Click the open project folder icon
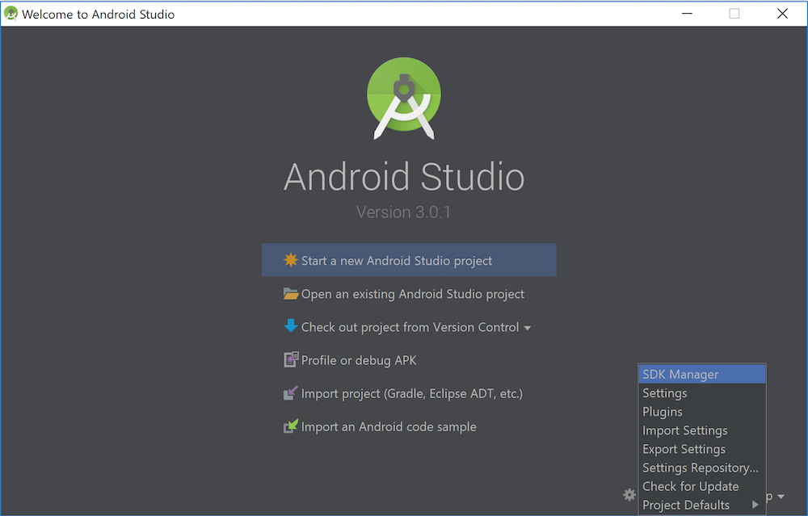 coord(292,293)
